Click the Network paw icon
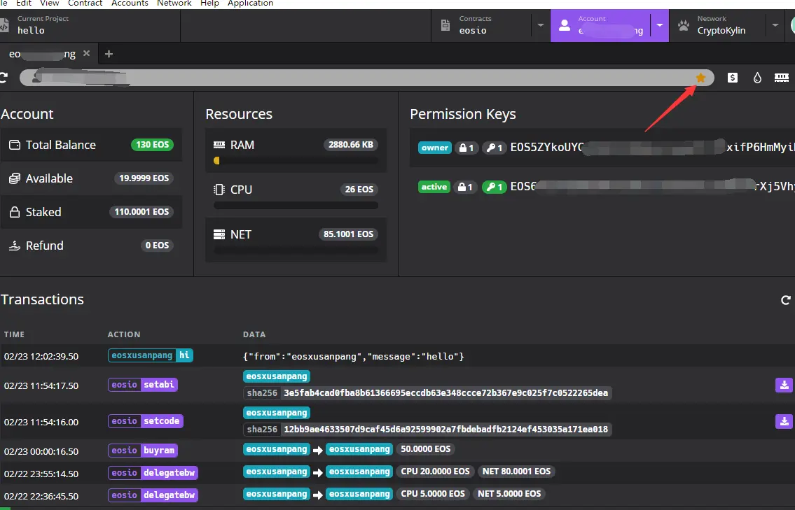This screenshot has width=795, height=510. click(x=684, y=25)
